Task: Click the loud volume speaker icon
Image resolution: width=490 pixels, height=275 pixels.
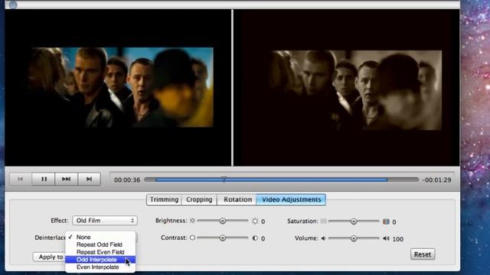Action: 386,238
